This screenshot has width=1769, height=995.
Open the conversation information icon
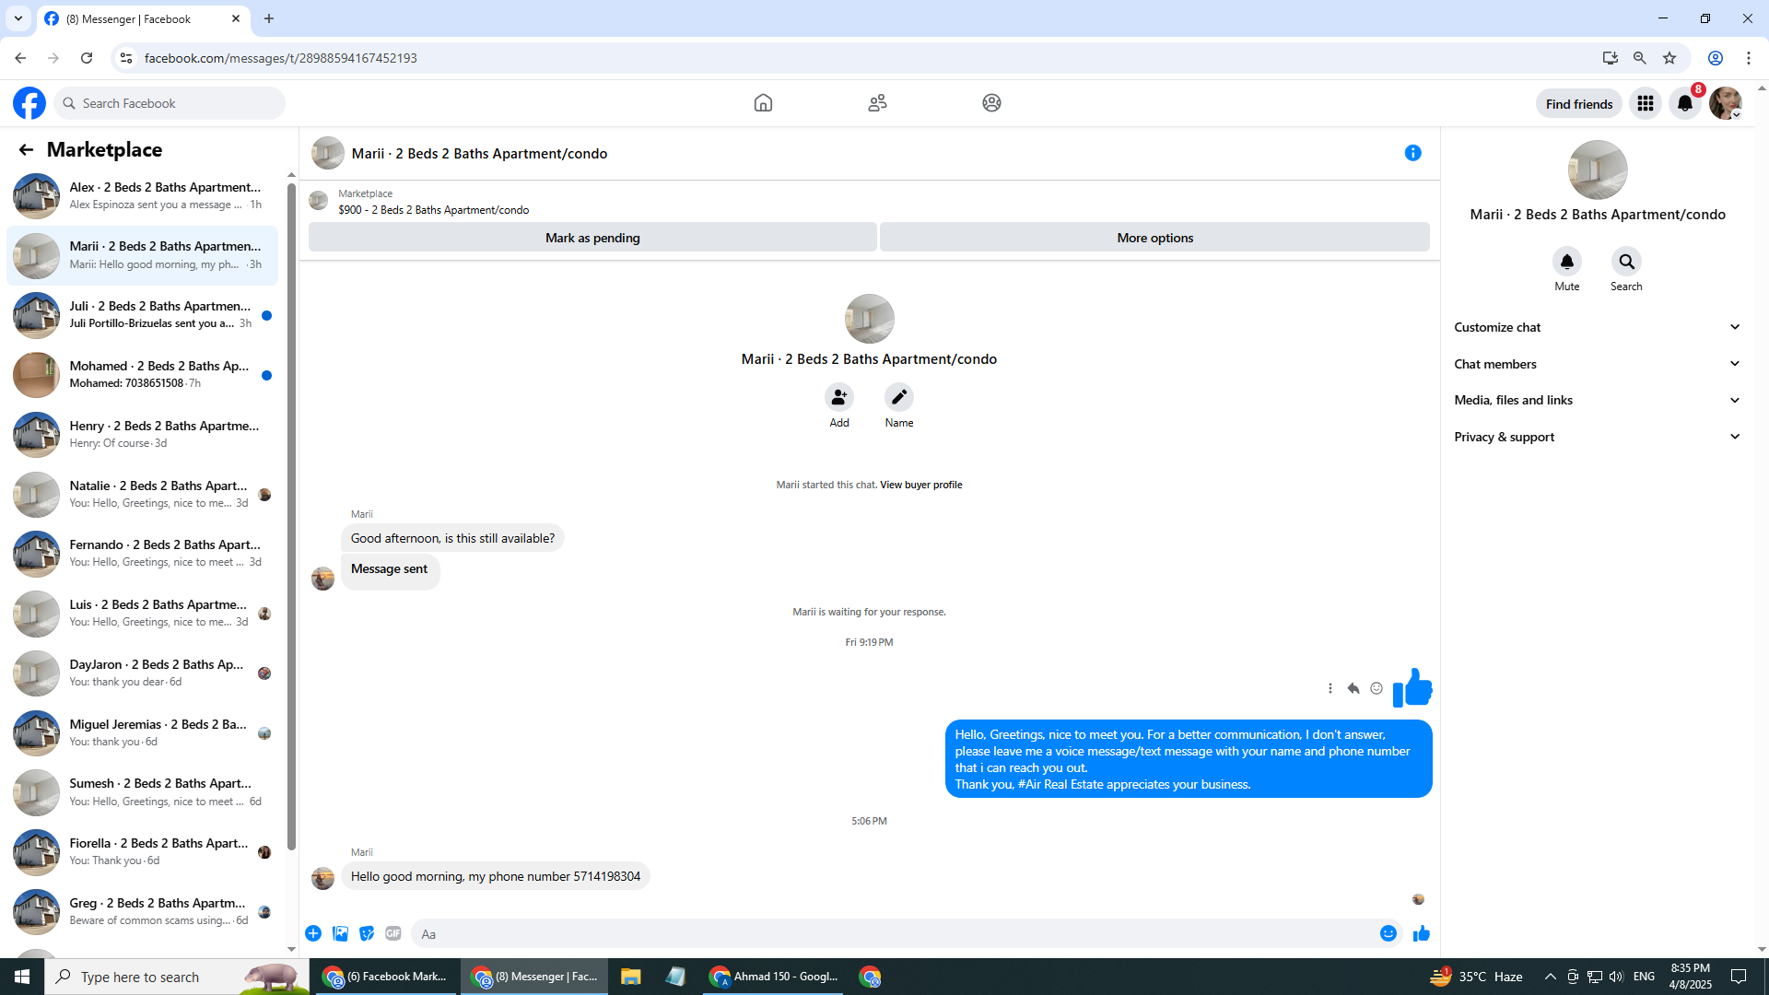tap(1412, 153)
